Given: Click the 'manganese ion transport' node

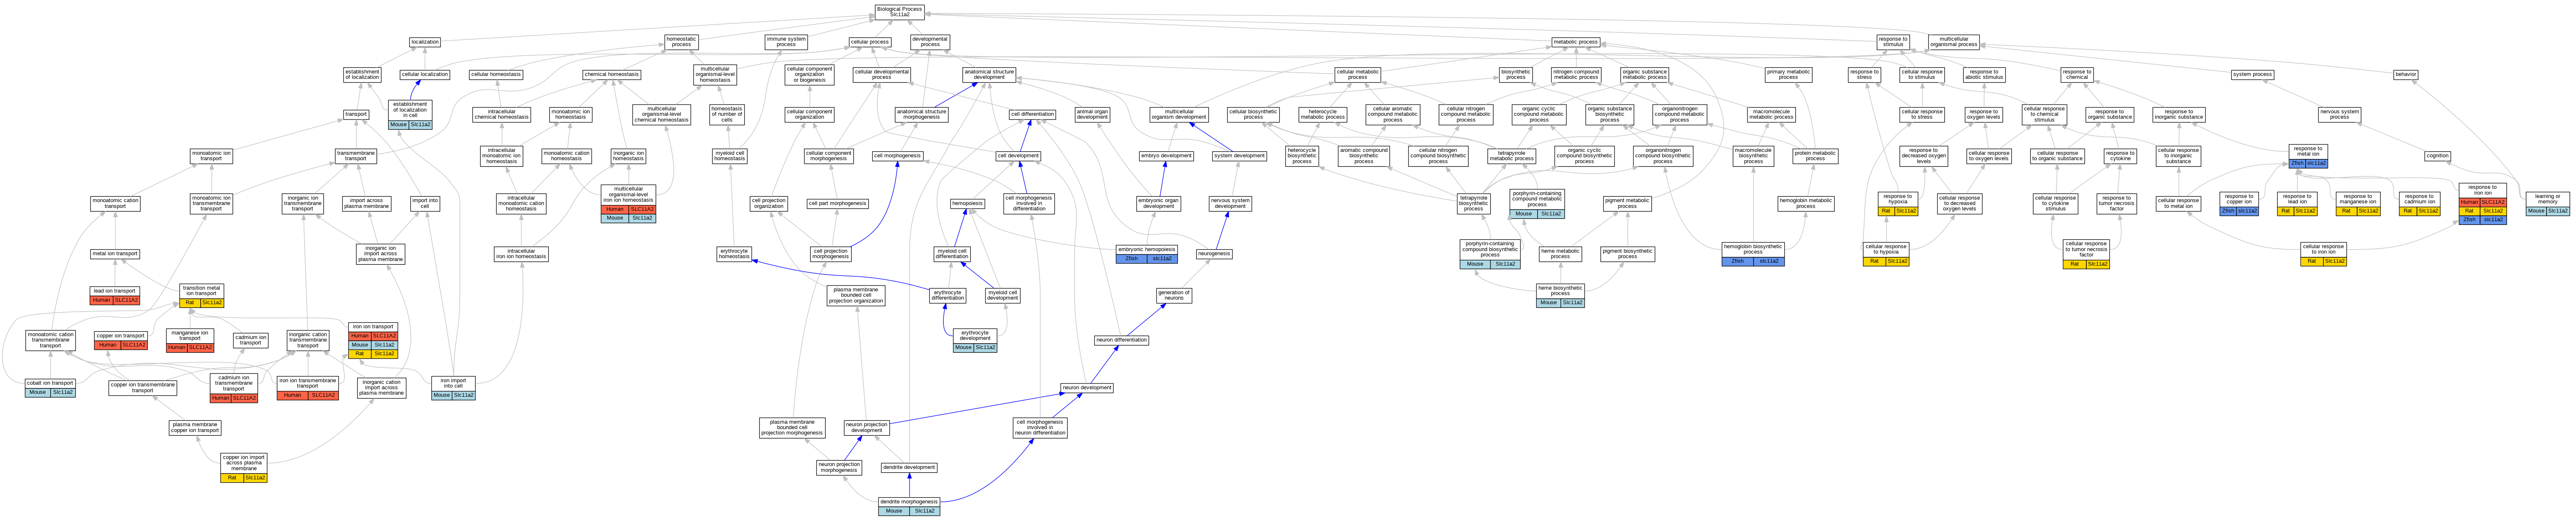Looking at the screenshot, I should click(x=190, y=341).
